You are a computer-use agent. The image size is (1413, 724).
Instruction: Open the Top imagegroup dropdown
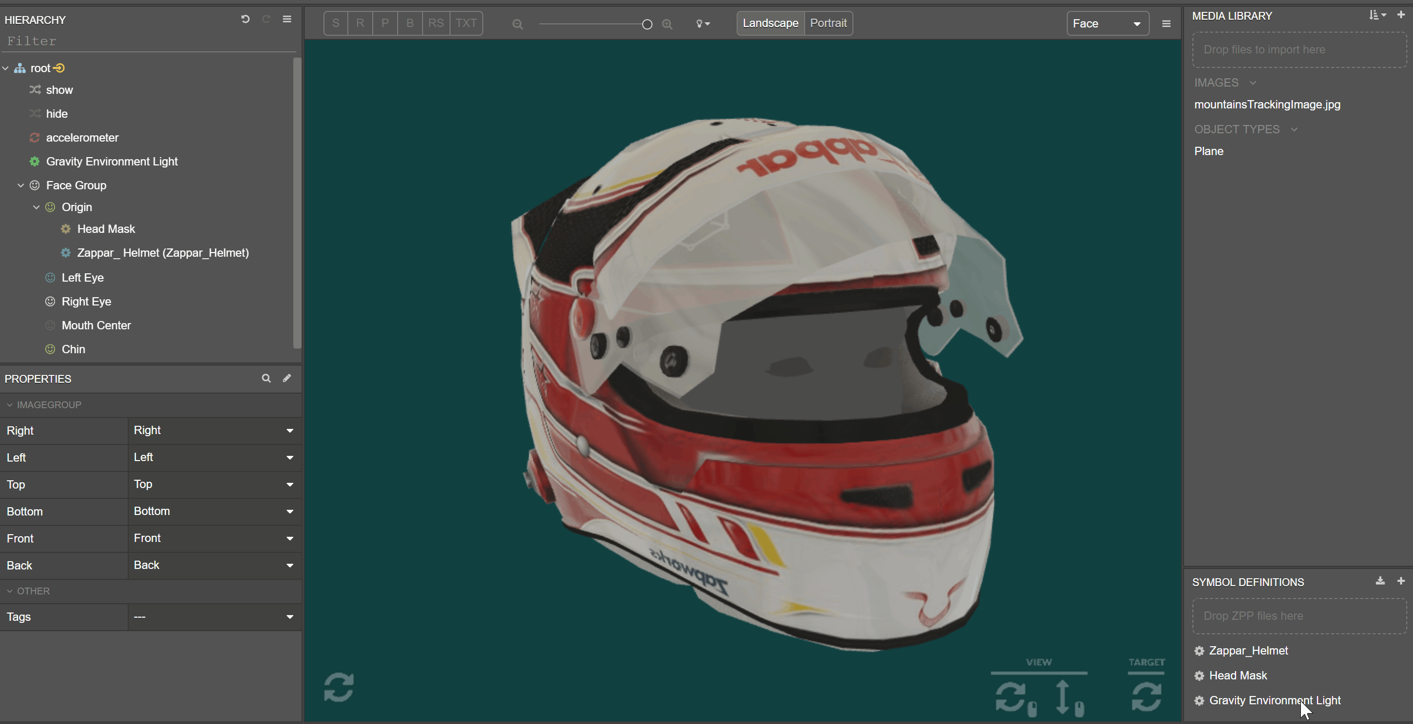[214, 484]
